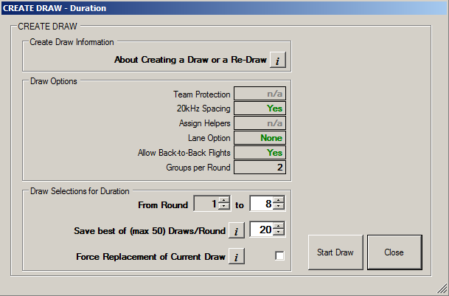Open info about Creating a Draw or Re-Draw
Screen dimensions: 449x296
click(x=278, y=60)
